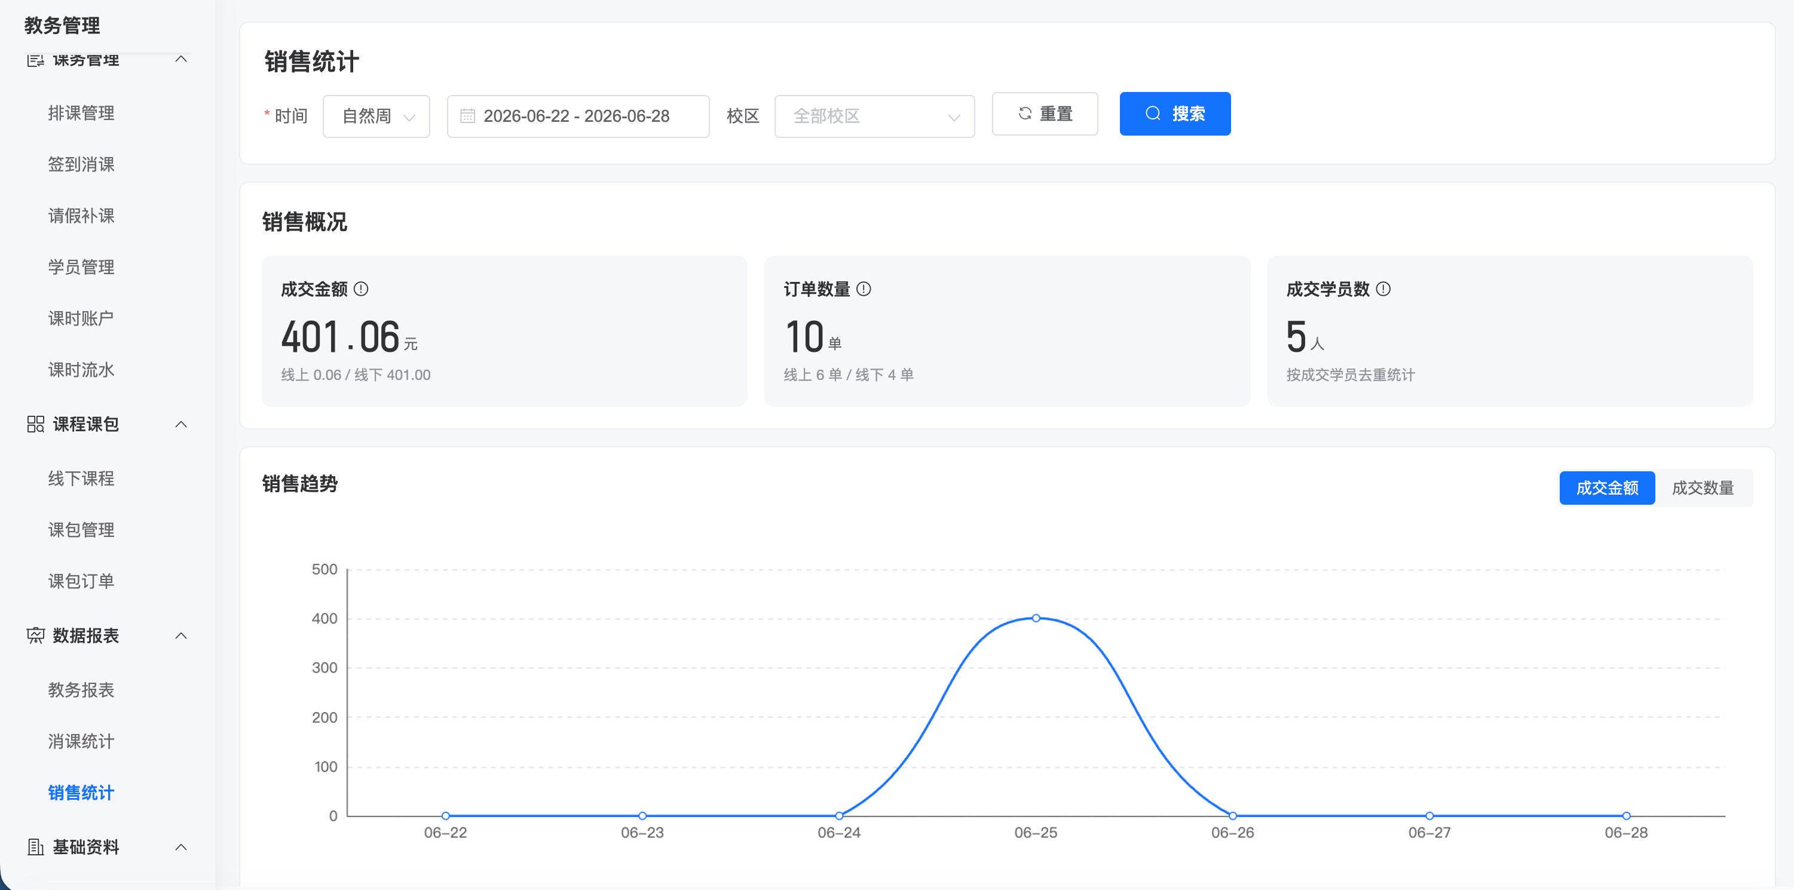Viewport: 1794px width, 890px height.
Task: Open 签到消课 in sidebar
Action: (81, 164)
